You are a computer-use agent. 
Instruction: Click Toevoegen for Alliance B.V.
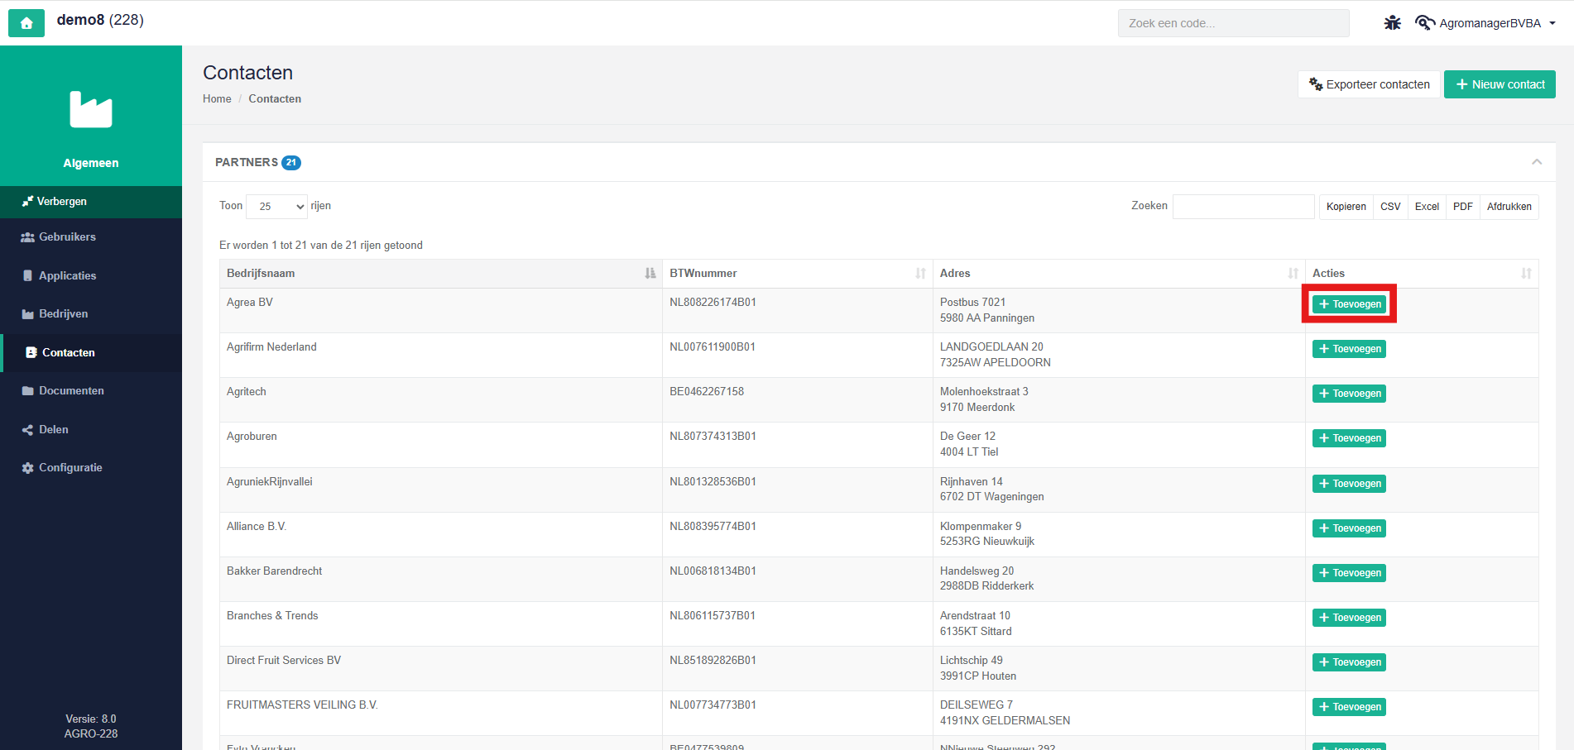pos(1349,528)
